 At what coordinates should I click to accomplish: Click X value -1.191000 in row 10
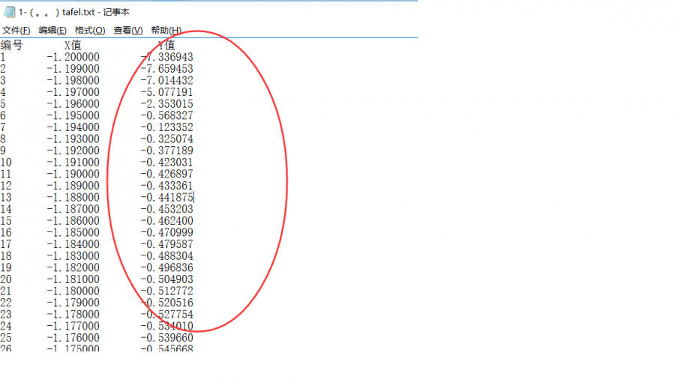[73, 163]
